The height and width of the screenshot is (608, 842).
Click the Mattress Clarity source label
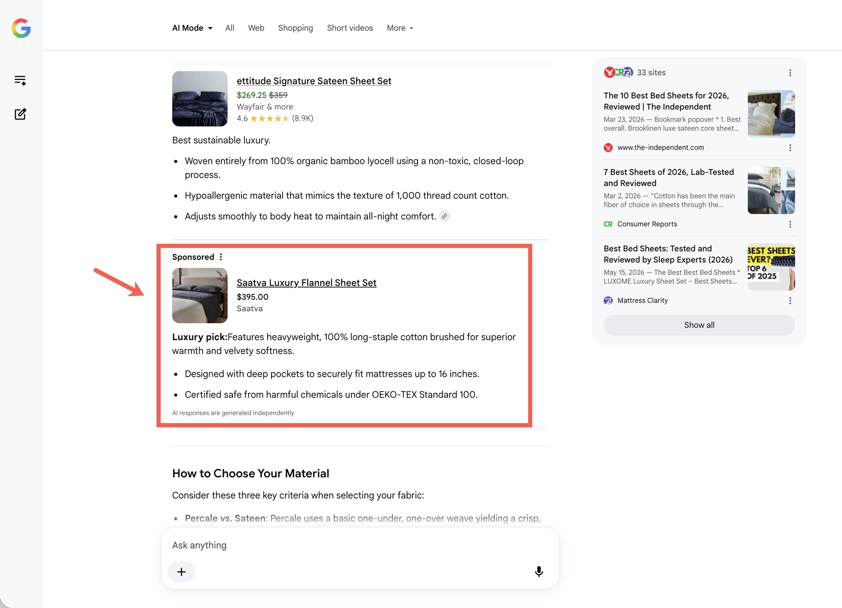[x=642, y=301]
